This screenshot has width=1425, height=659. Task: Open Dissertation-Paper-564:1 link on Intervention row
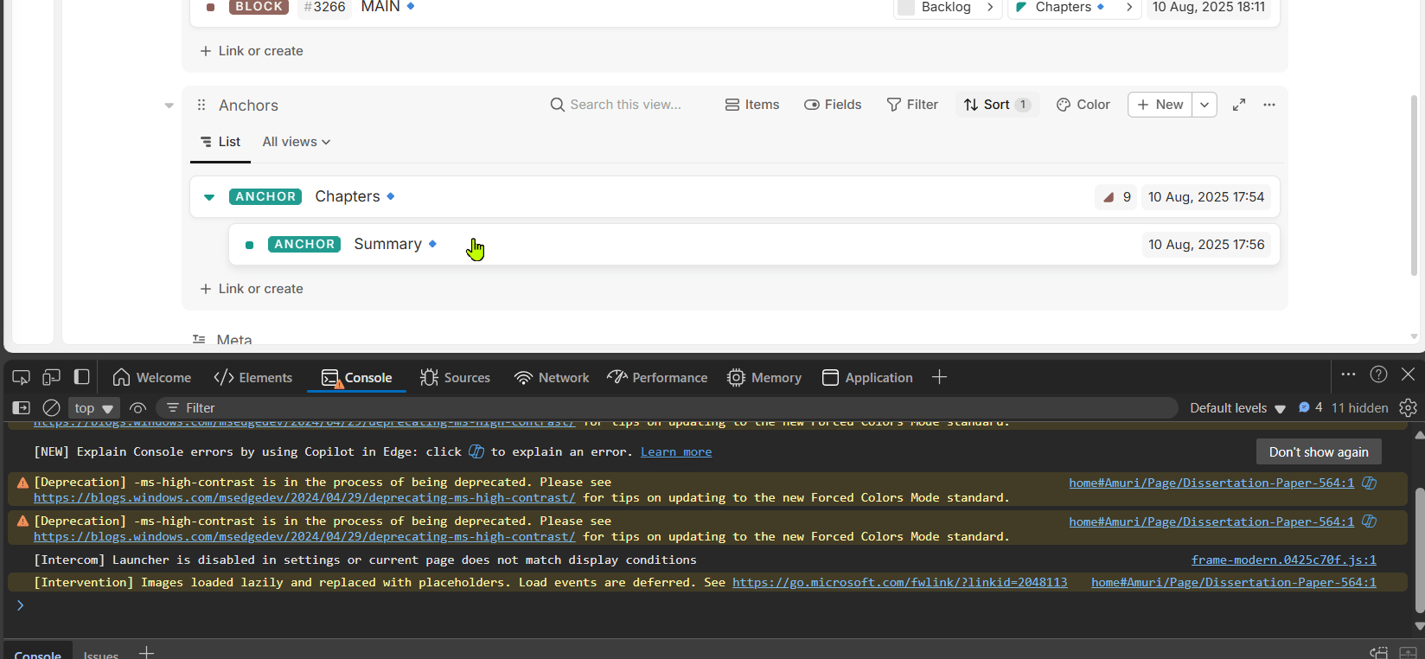pos(1234,582)
